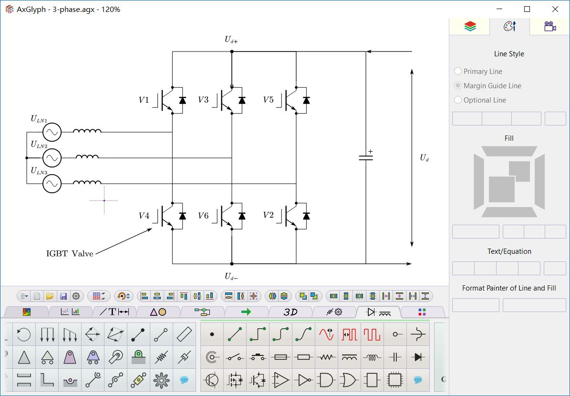Select the capacitor symbol
This screenshot has width=570, height=396.
click(x=395, y=357)
